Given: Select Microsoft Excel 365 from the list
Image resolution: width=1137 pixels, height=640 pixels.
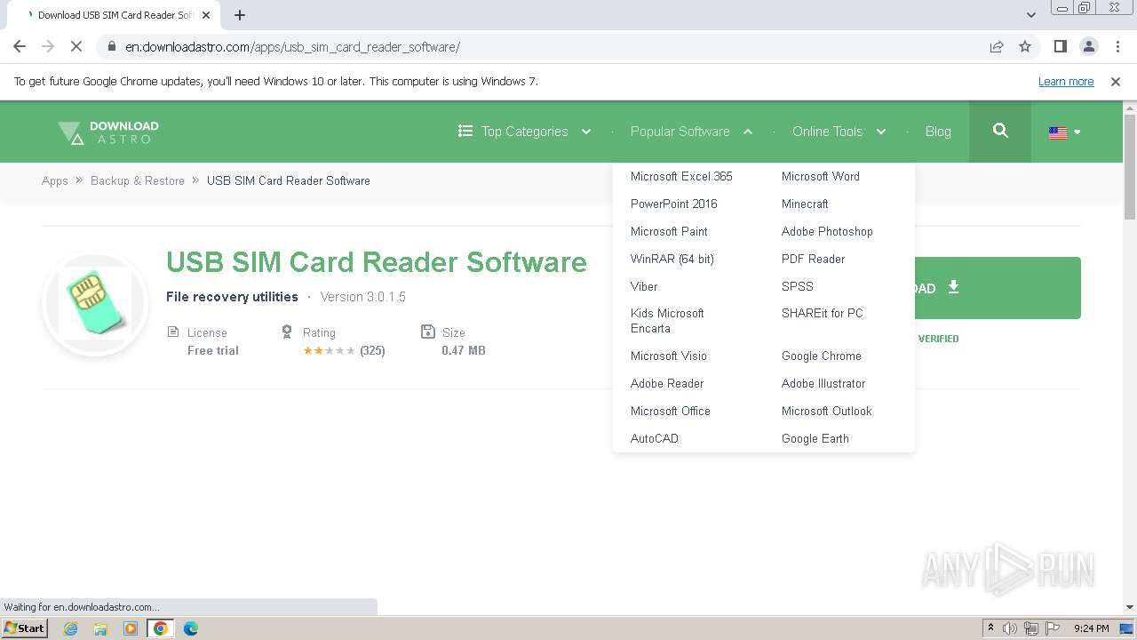Looking at the screenshot, I should pos(681,176).
